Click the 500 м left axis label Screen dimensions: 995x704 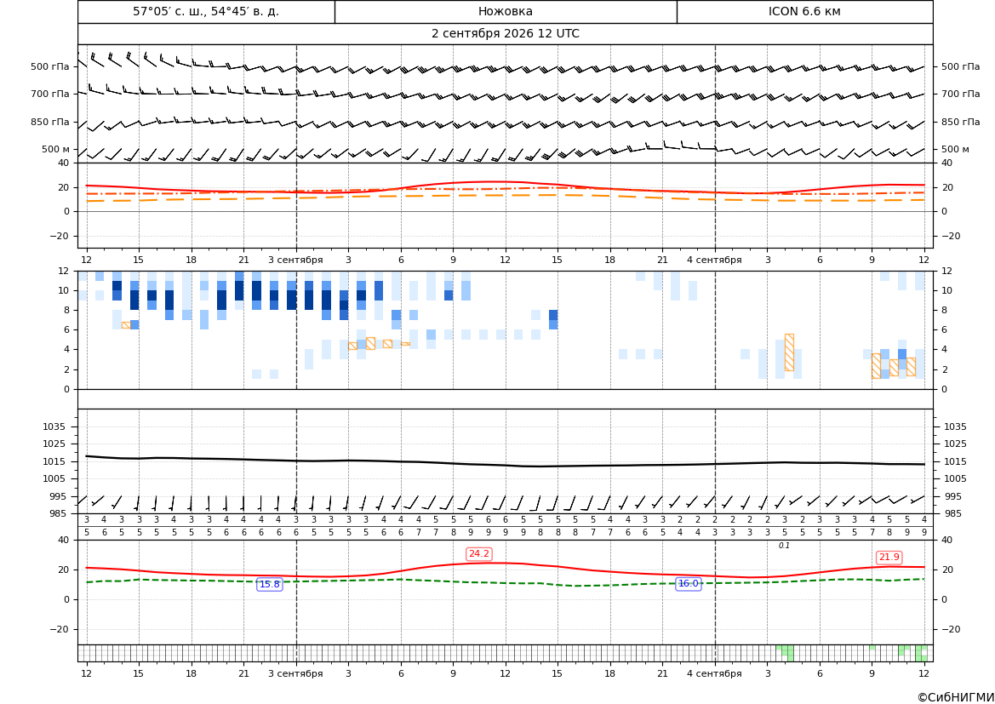click(55, 149)
